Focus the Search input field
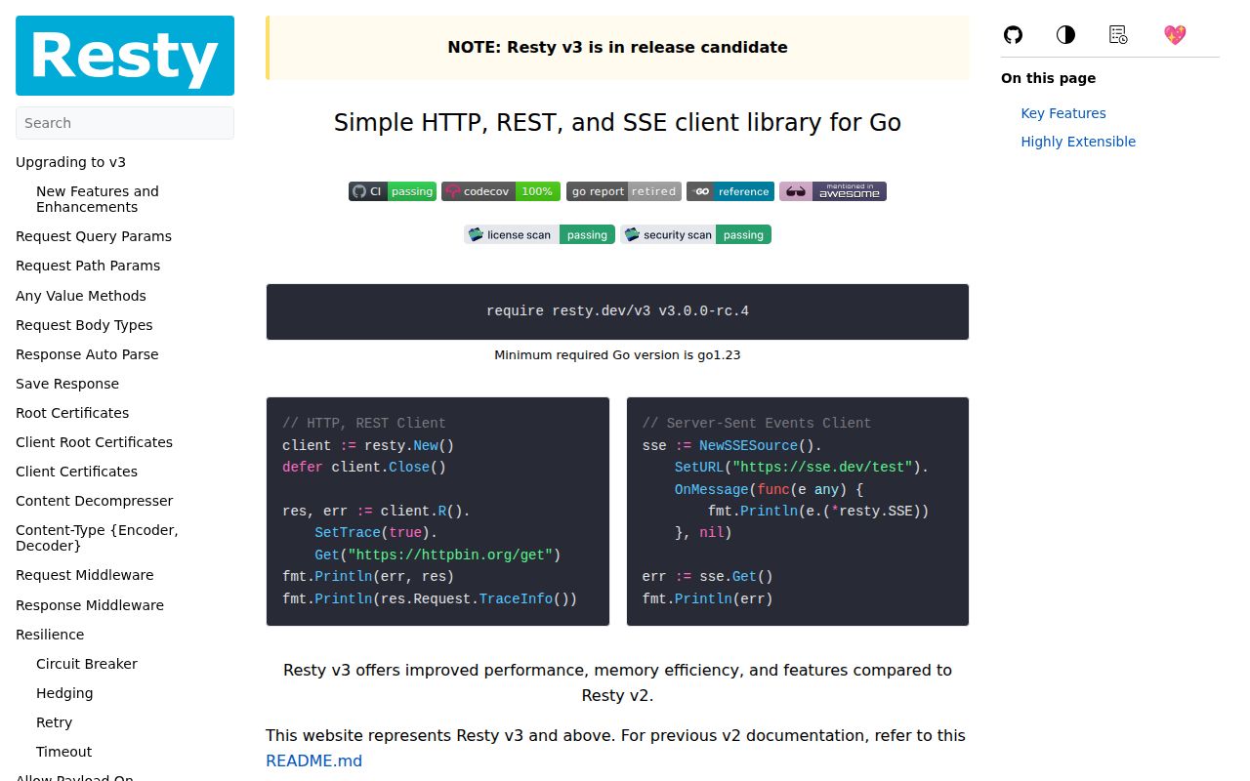This screenshot has height=781, width=1250. pos(125,123)
